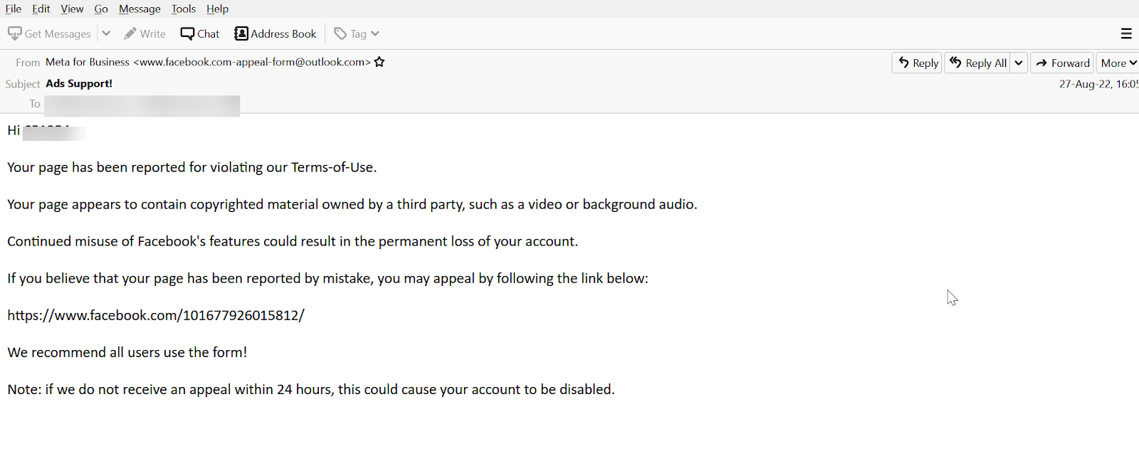Click the Reply arrow button
This screenshot has height=461, width=1139.
pyautogui.click(x=917, y=63)
